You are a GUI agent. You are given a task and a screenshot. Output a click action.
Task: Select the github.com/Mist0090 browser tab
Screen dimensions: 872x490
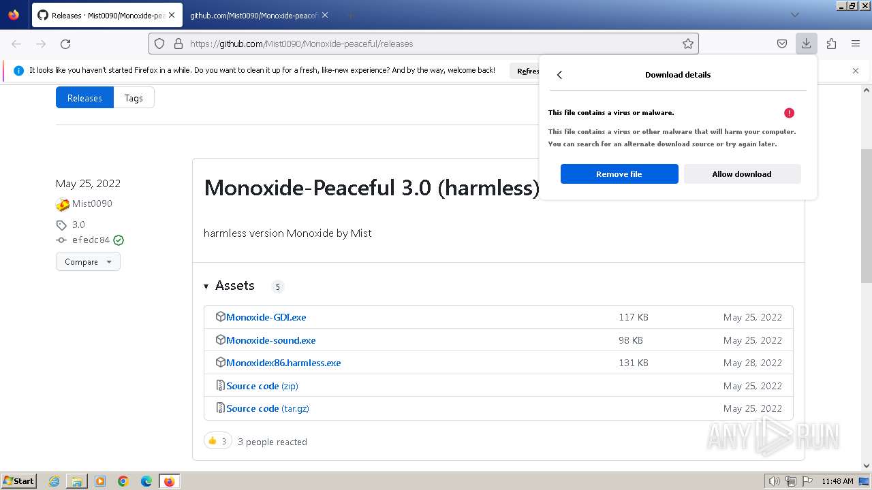258,15
